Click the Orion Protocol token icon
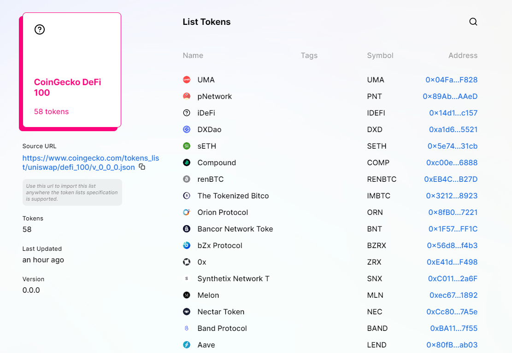512x353 pixels. click(x=187, y=212)
